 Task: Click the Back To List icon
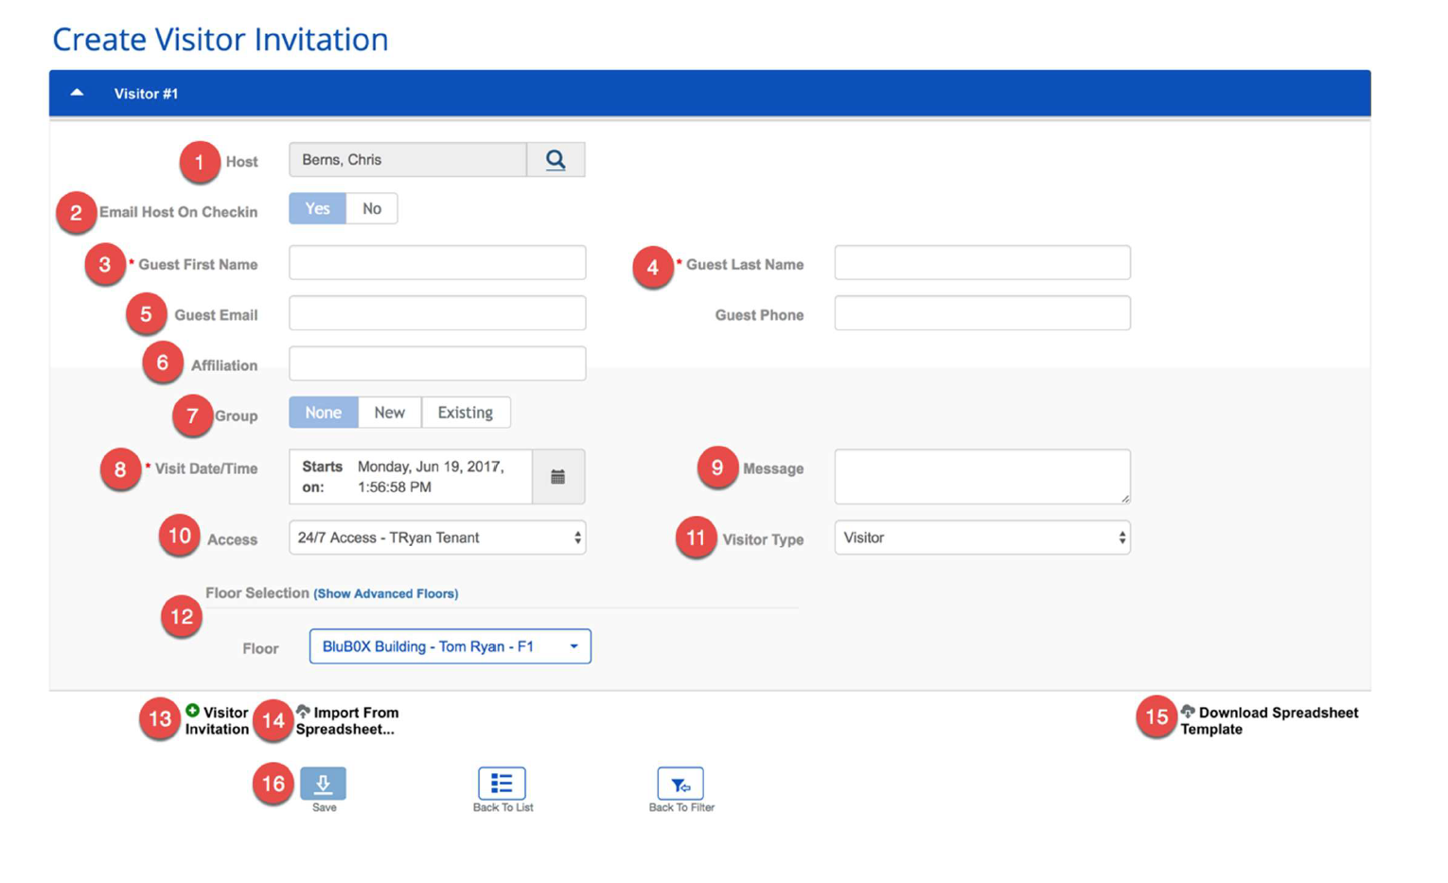point(502,784)
